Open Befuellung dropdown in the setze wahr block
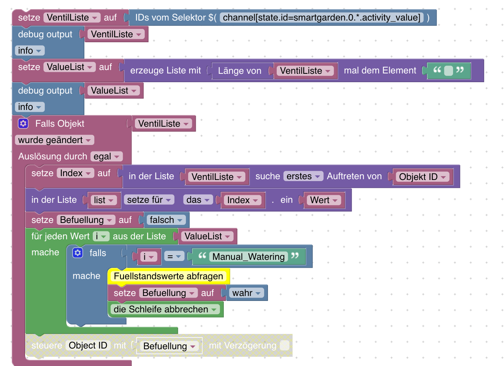The height and width of the screenshot is (366, 504). pos(168,293)
